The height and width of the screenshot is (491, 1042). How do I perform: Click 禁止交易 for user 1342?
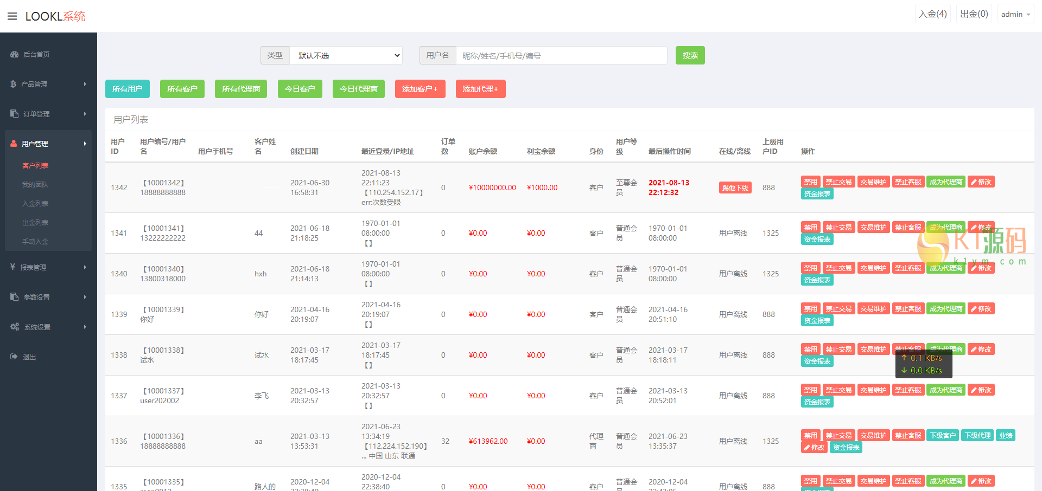click(x=838, y=182)
